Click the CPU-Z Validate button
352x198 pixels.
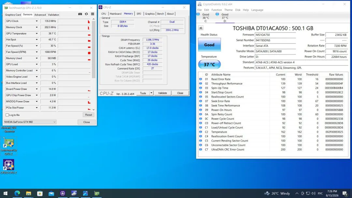(x=162, y=93)
